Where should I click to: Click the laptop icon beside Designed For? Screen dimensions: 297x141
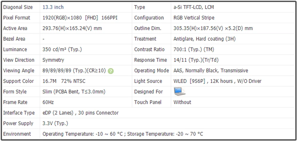tap(179, 91)
